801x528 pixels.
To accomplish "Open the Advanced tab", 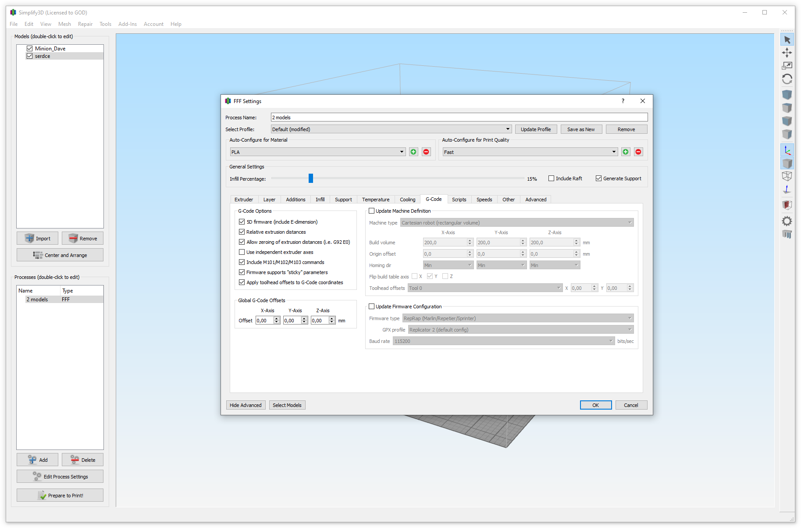I will [536, 200].
